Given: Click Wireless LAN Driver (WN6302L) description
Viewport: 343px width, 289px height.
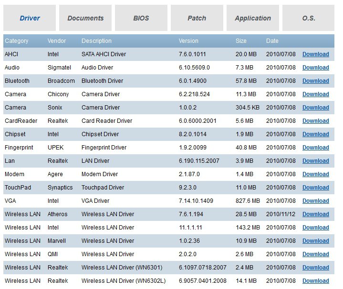Looking at the screenshot, I should click(124, 280).
